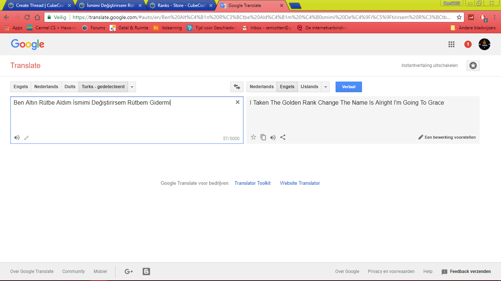This screenshot has height=281, width=501.
Task: Select Engels as source language
Action: coord(21,87)
